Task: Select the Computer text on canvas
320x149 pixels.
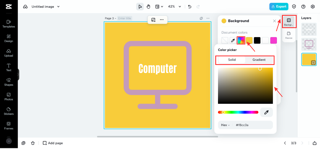Action: (x=157, y=69)
